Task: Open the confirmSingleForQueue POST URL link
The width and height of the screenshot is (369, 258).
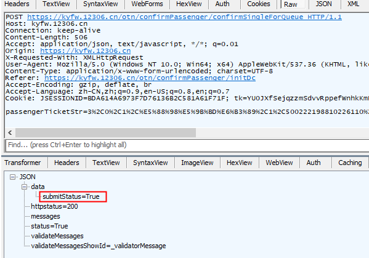Action: 184,17
